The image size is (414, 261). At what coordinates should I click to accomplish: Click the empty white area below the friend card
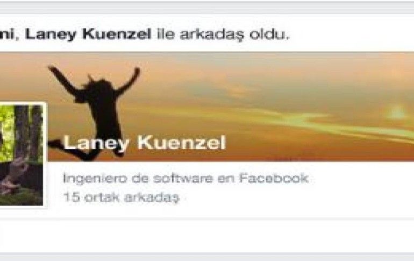(207, 236)
